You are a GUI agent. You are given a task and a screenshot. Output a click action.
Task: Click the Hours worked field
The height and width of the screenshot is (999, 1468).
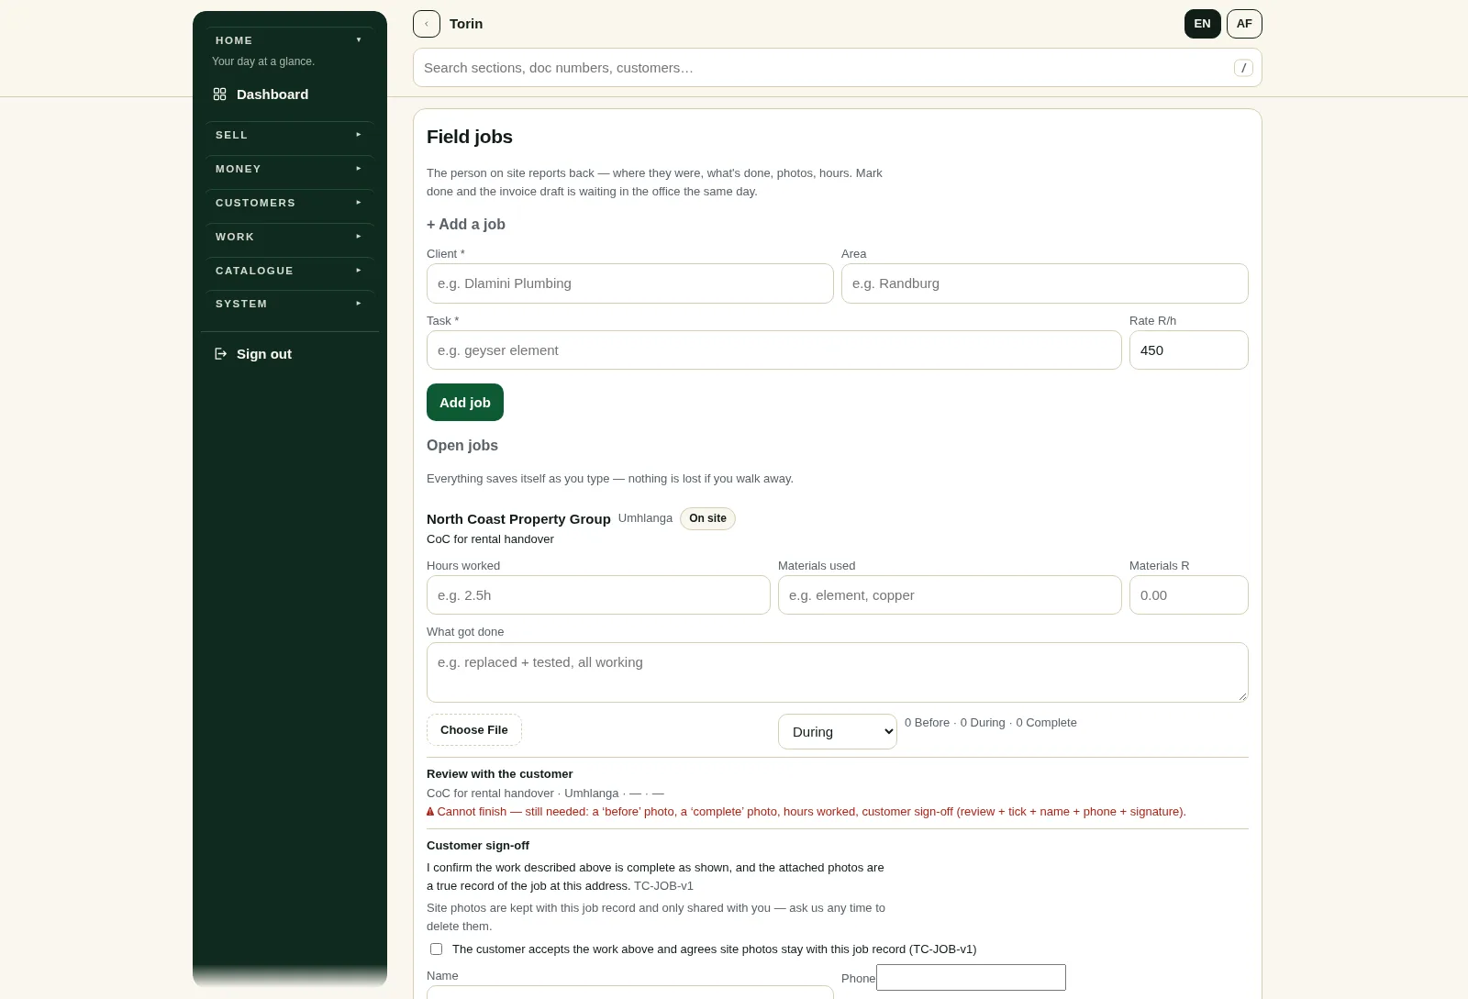click(x=598, y=595)
